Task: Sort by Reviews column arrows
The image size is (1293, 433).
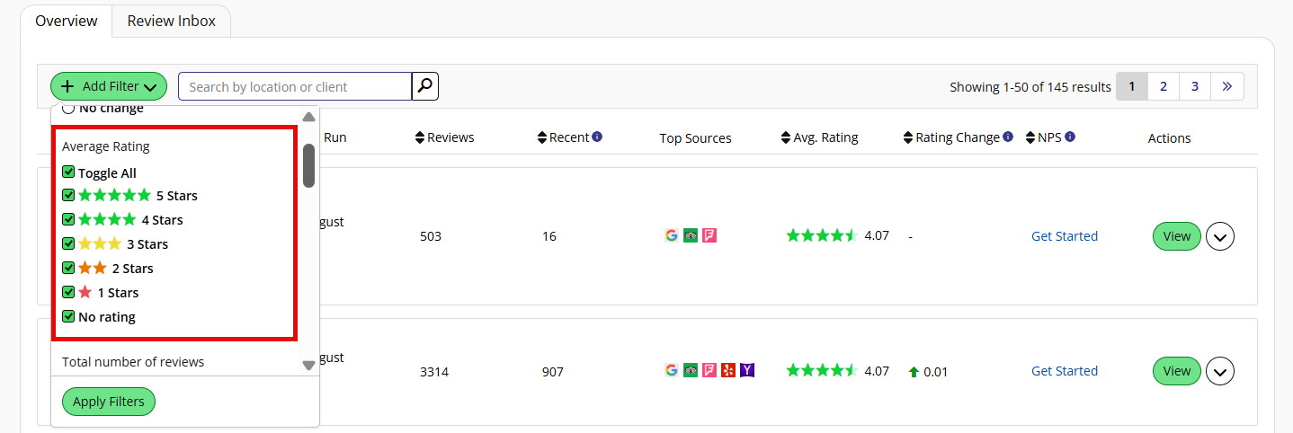Action: [x=420, y=137]
